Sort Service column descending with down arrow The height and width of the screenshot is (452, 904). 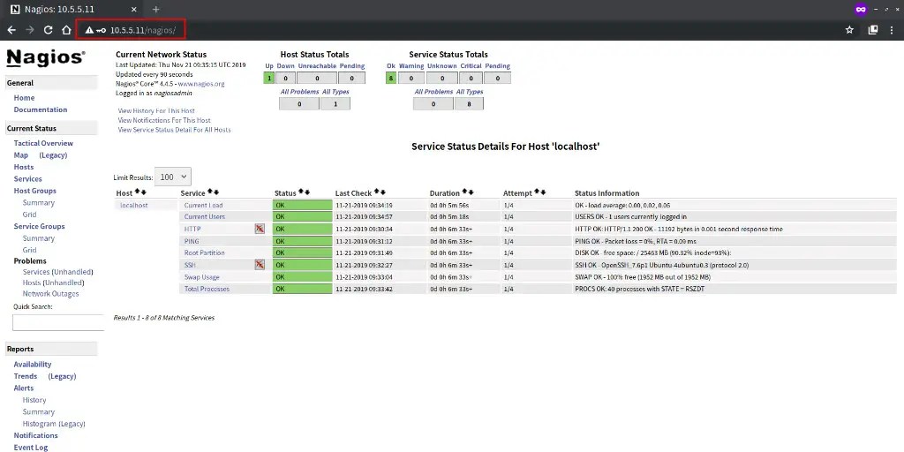coord(216,192)
